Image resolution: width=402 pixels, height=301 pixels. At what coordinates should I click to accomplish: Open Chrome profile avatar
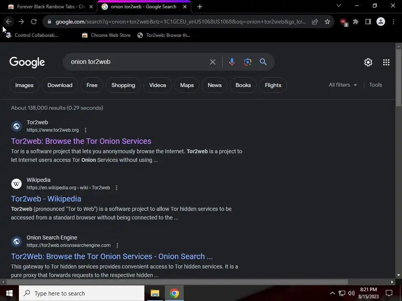tap(381, 22)
